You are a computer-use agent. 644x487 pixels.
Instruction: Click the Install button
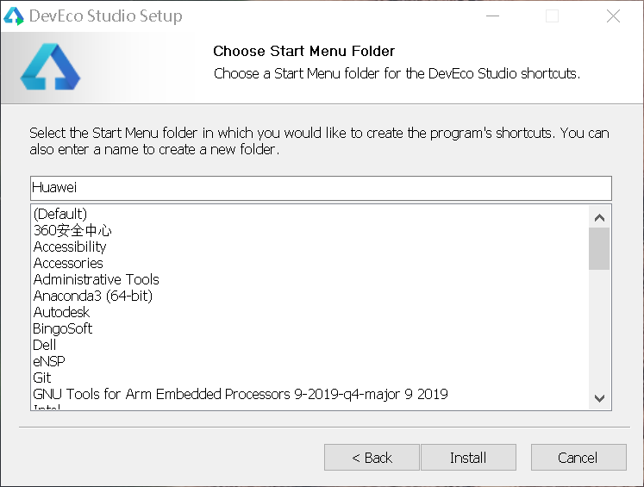468,458
